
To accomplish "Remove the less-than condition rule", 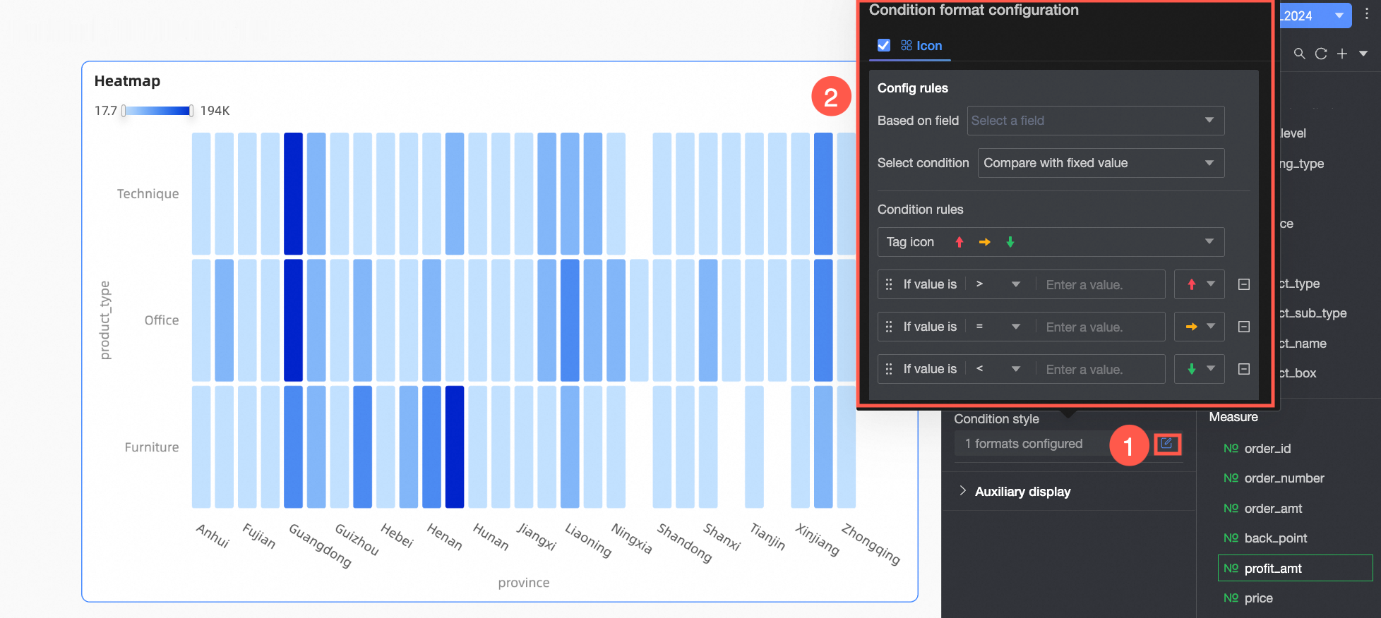I will (x=1244, y=369).
